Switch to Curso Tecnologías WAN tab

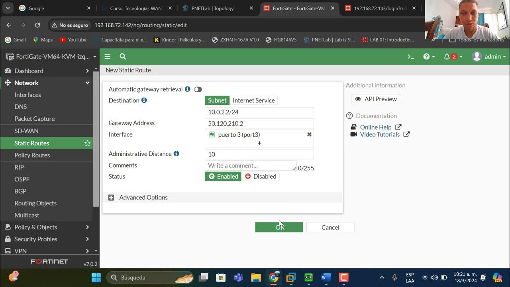click(137, 8)
